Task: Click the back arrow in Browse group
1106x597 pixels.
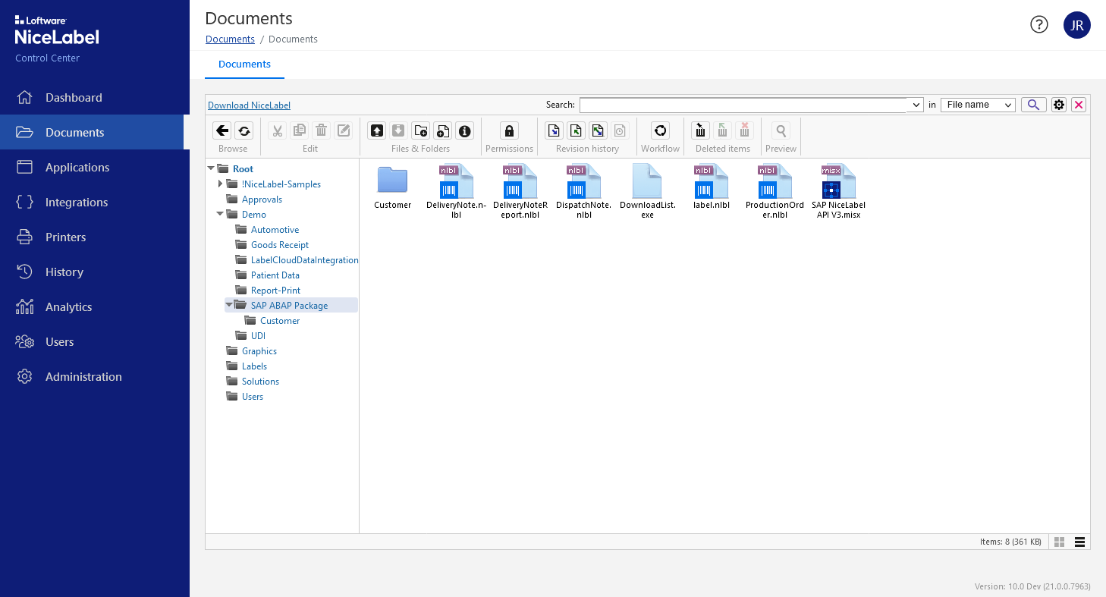Action: (222, 130)
